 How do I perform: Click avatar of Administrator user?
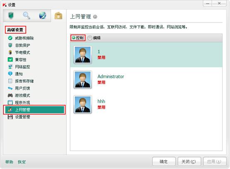[x=83, y=80]
